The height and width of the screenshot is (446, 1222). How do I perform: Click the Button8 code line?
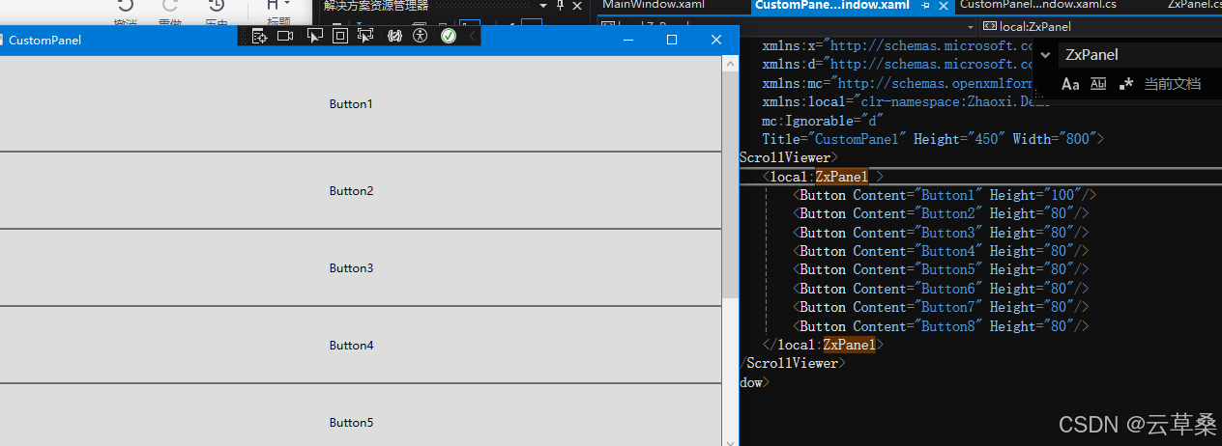tap(942, 326)
